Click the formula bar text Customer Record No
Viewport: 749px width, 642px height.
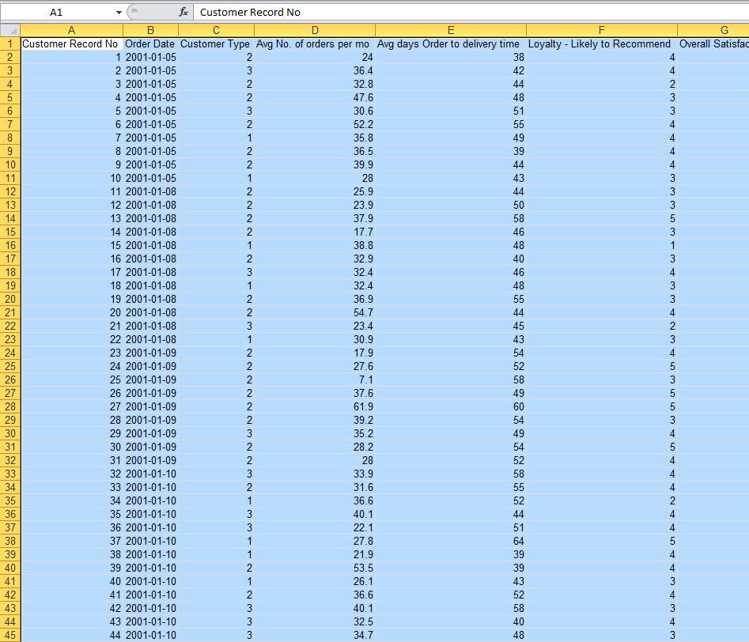250,12
